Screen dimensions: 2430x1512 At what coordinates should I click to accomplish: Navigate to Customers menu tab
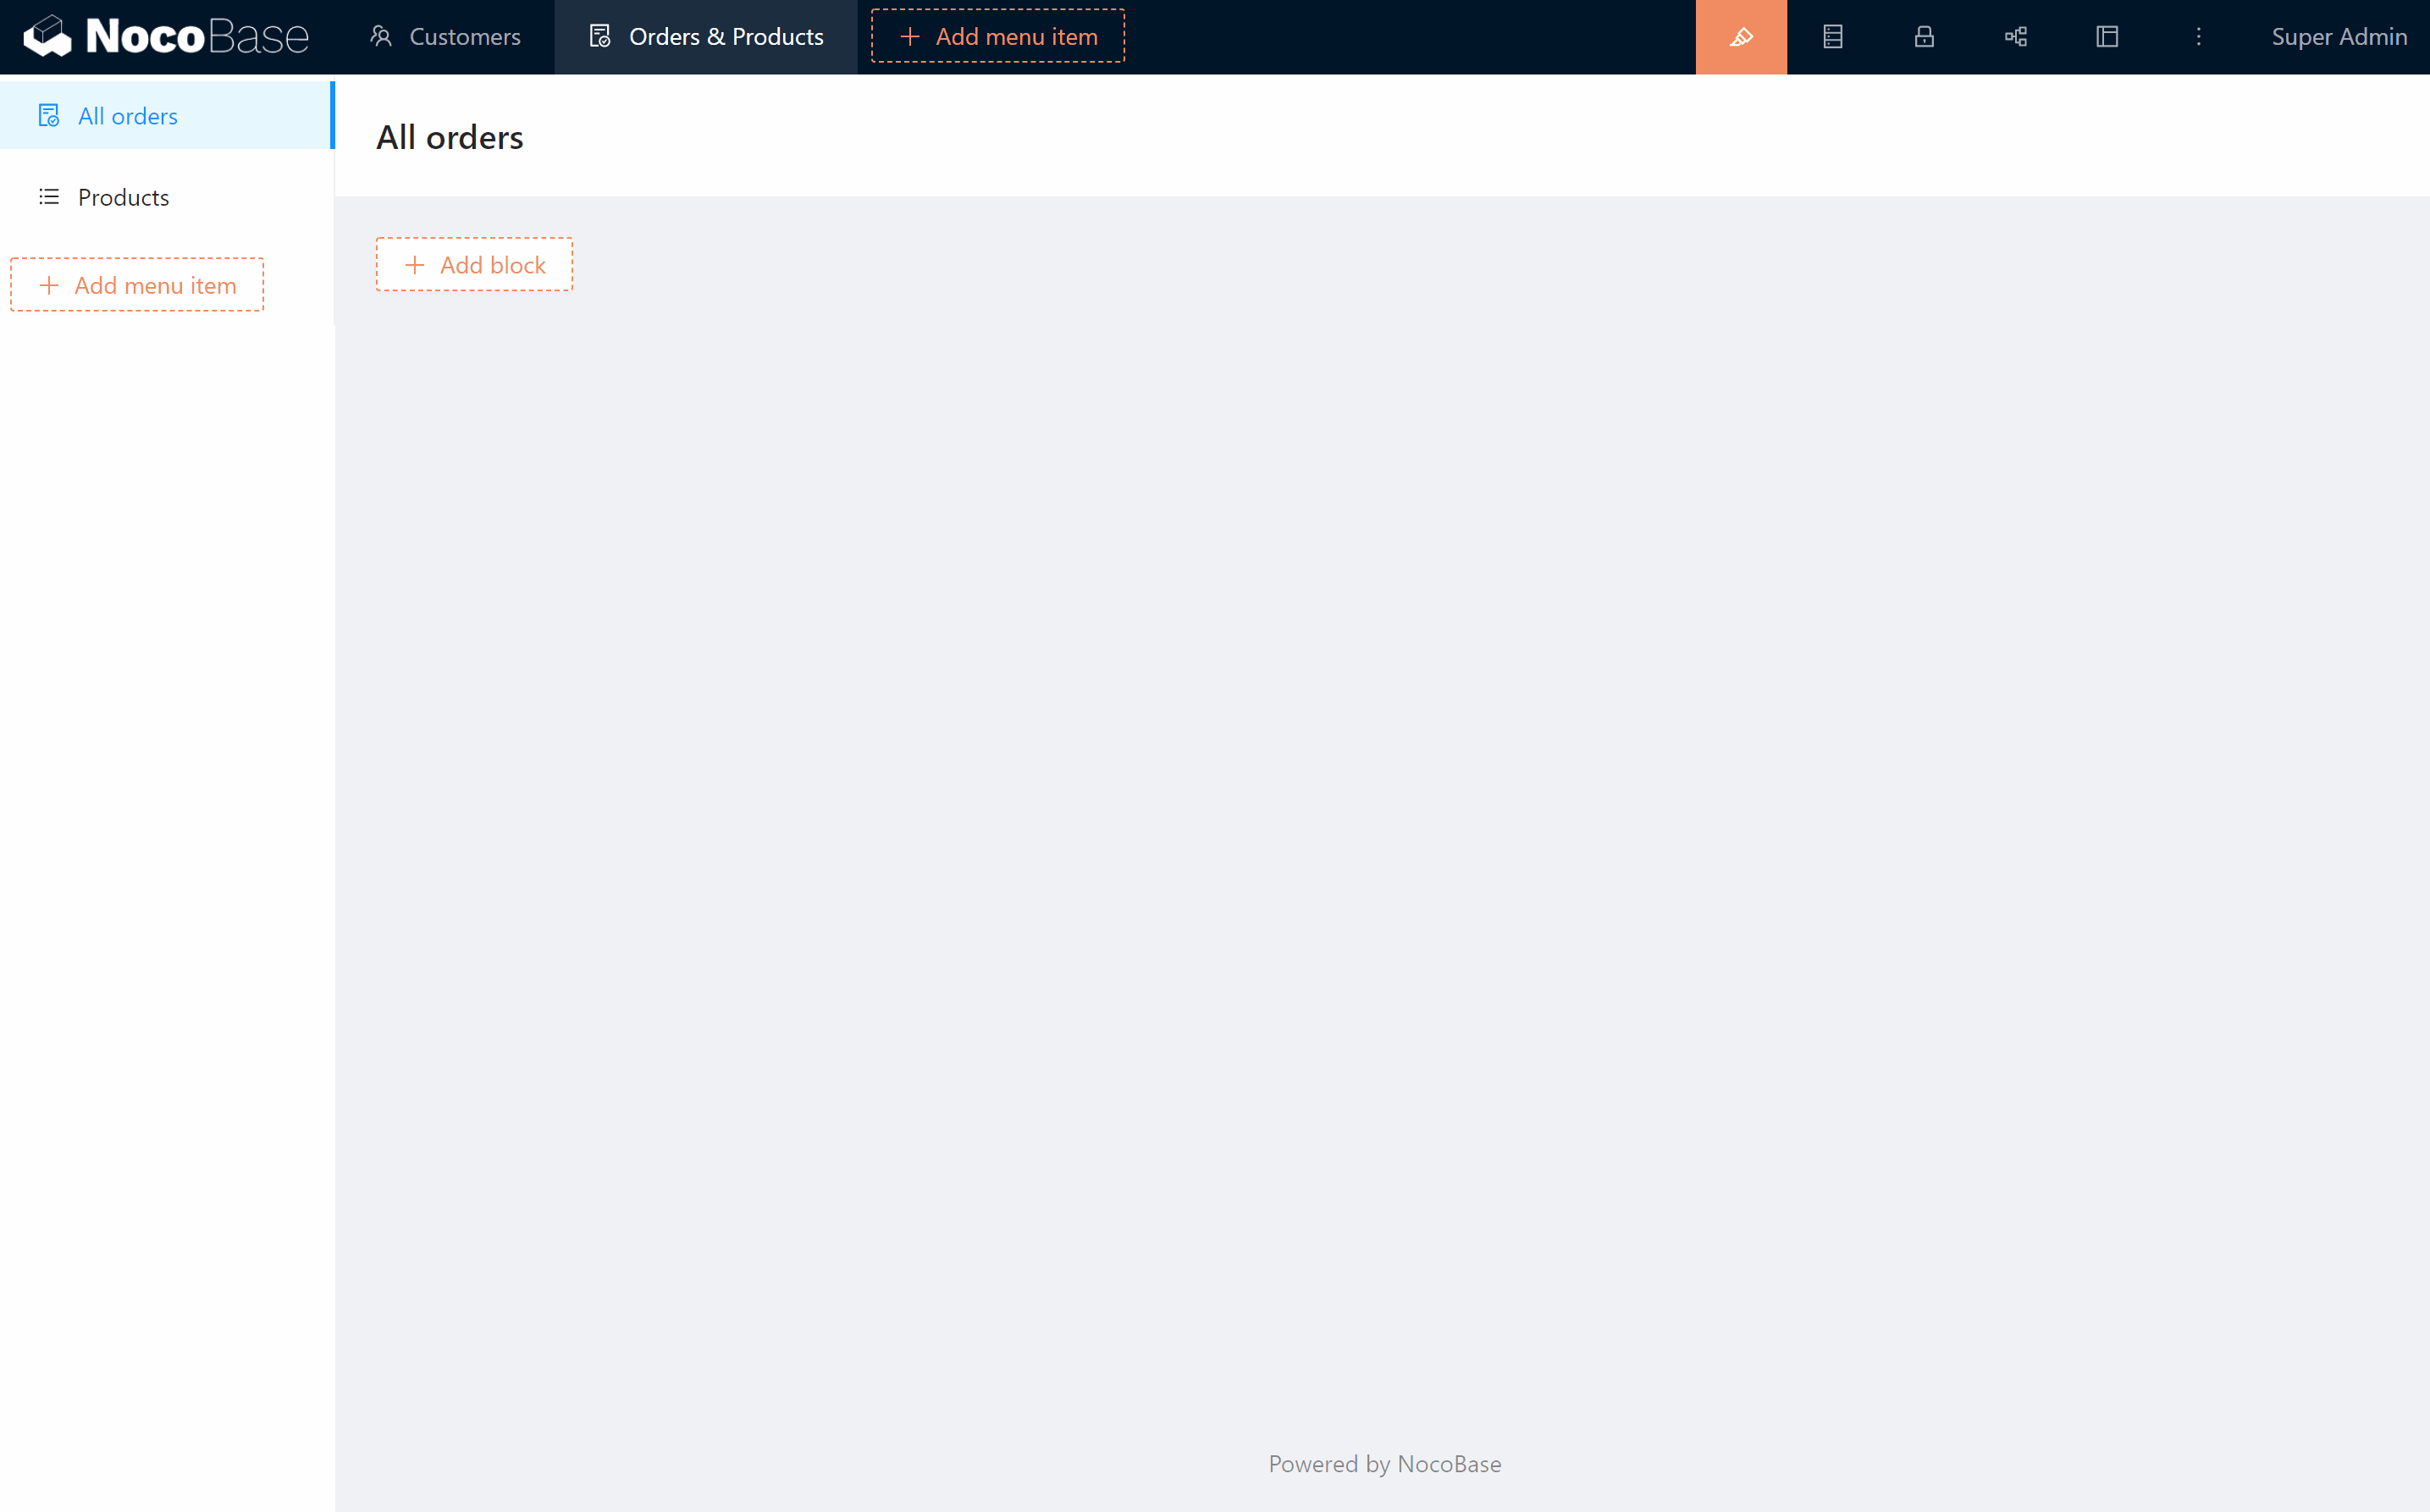pyautogui.click(x=443, y=36)
